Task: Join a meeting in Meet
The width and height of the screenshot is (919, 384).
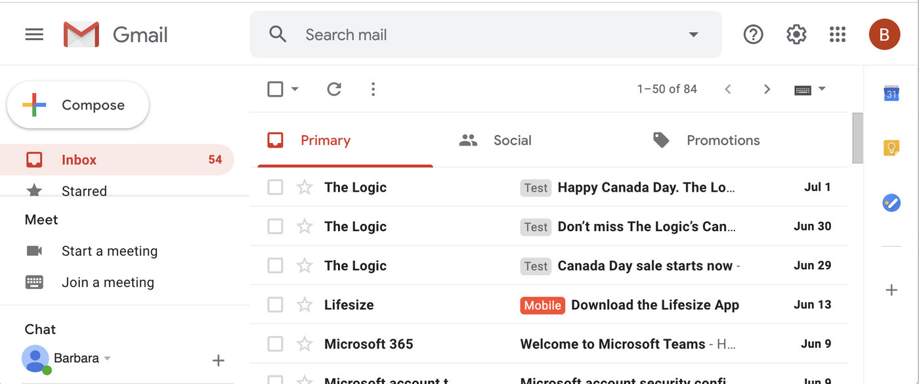Action: point(108,282)
